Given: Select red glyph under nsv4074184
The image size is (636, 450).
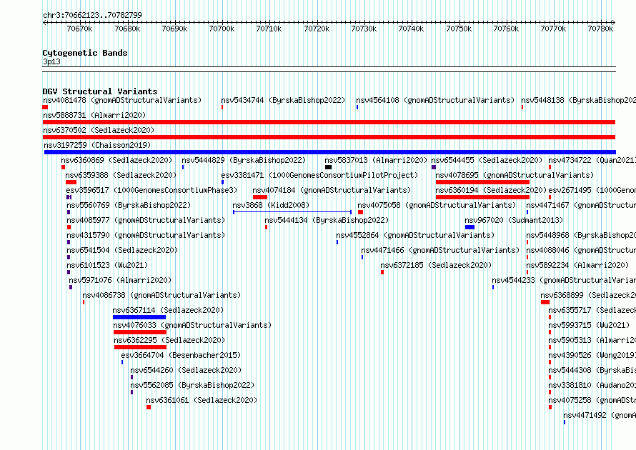Looking at the screenshot, I should tap(260, 197).
